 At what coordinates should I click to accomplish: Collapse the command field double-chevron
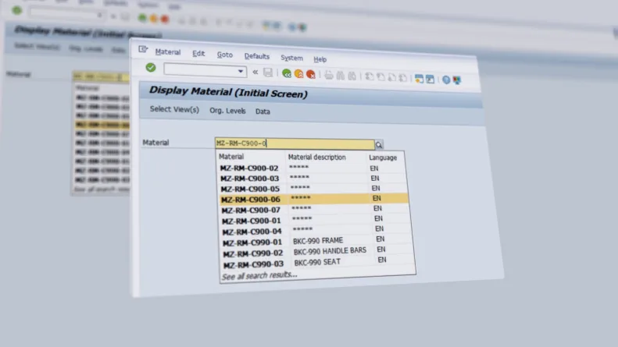(x=255, y=73)
